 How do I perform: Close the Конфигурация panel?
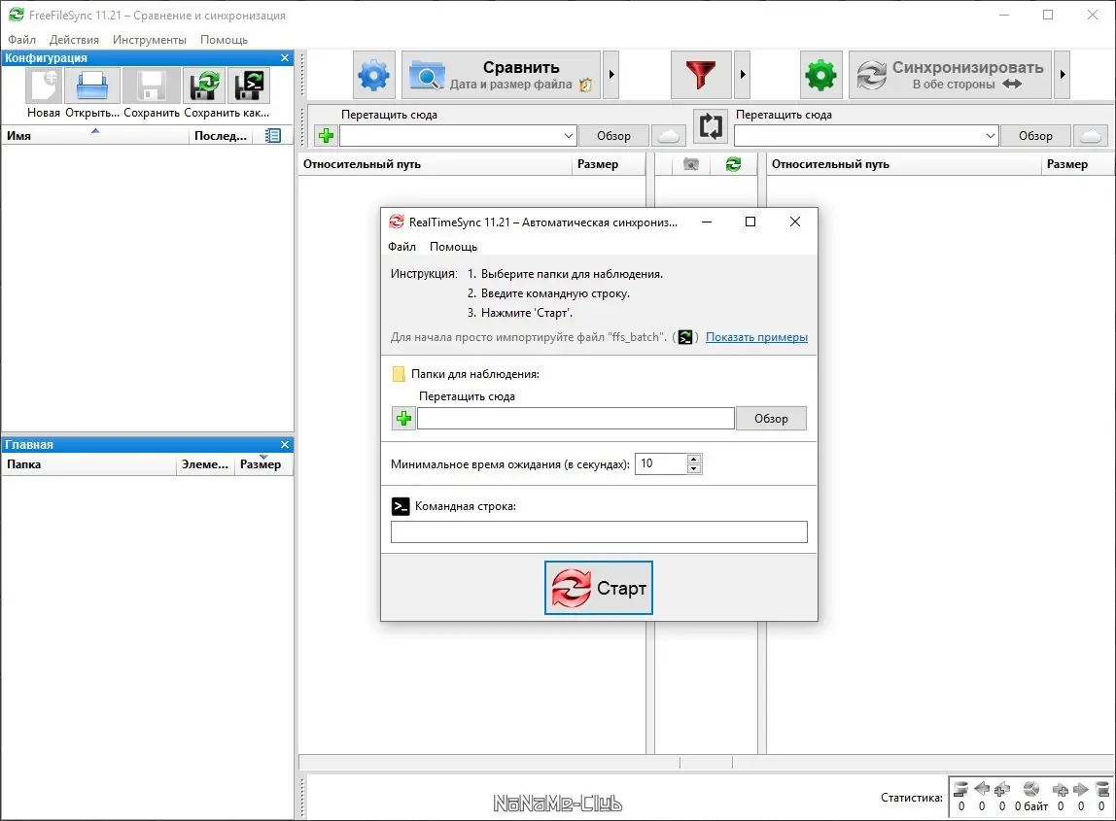pos(285,57)
